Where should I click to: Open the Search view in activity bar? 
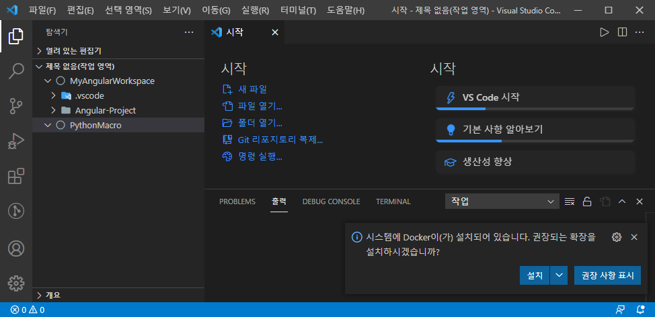16,71
